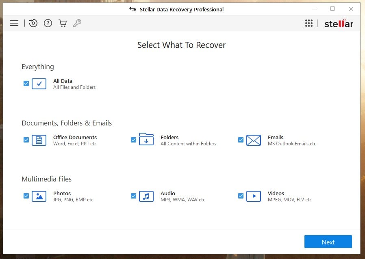Click the Office Documents page icon

coord(39,140)
